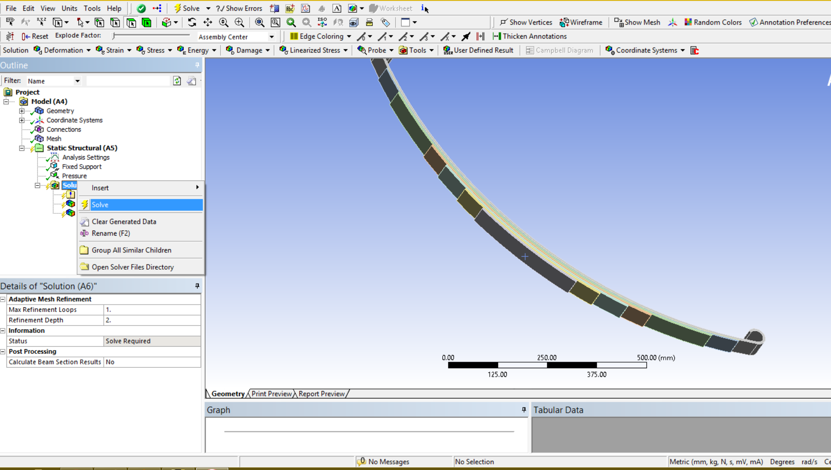Click the Previous View green magnifier icon
This screenshot has width=831, height=470.
click(291, 22)
